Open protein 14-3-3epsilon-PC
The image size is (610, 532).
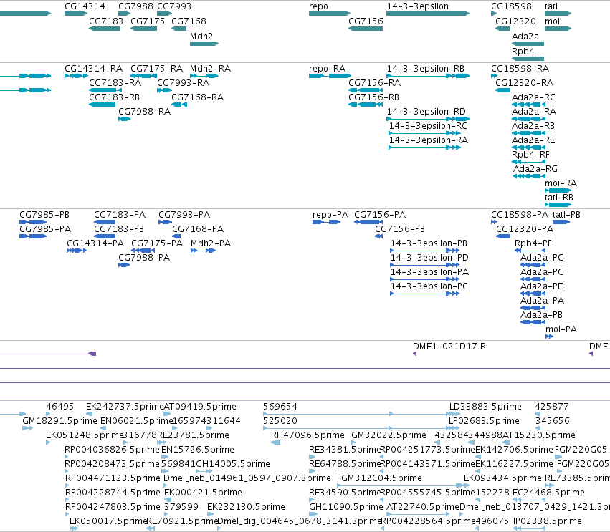(x=429, y=287)
